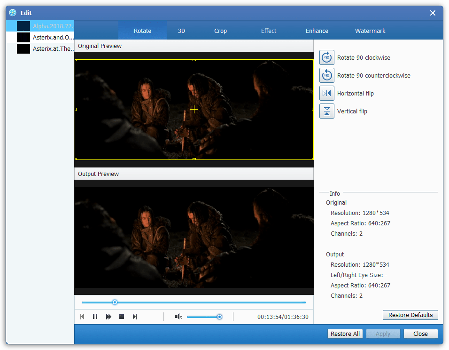This screenshot has width=449, height=350.
Task: Select the Asterix.at.The... video file
Action: [40, 49]
